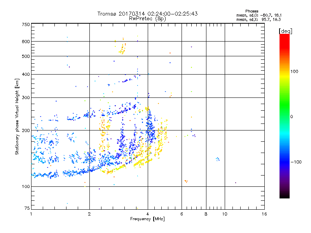Click the colorbar tick label '100'
Screen dimensions: 311x233
[294, 71]
